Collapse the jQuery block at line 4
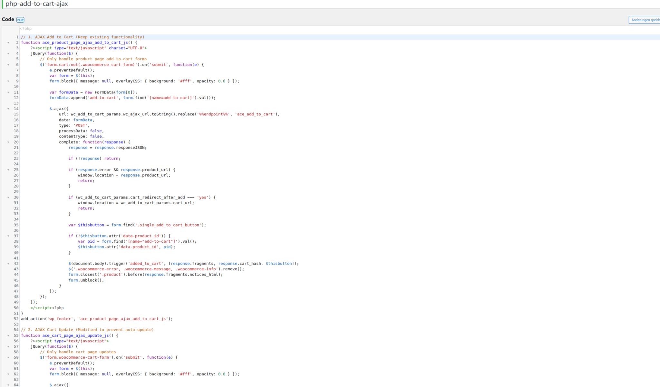 tap(8, 53)
